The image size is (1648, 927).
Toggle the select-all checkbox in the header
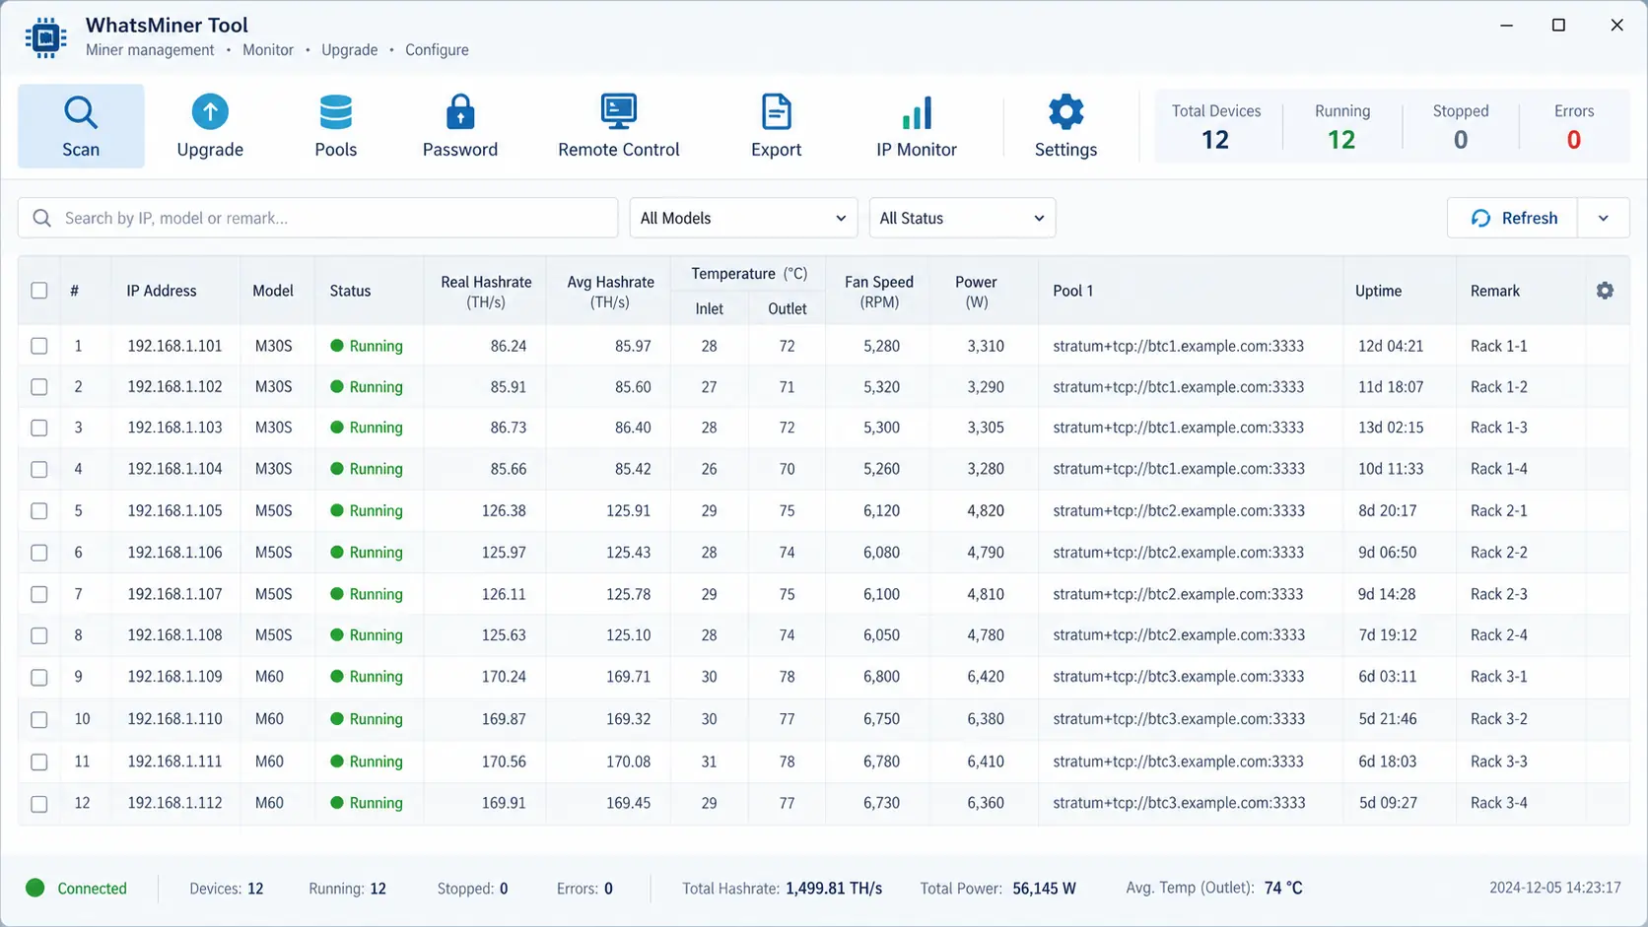pyautogui.click(x=39, y=291)
